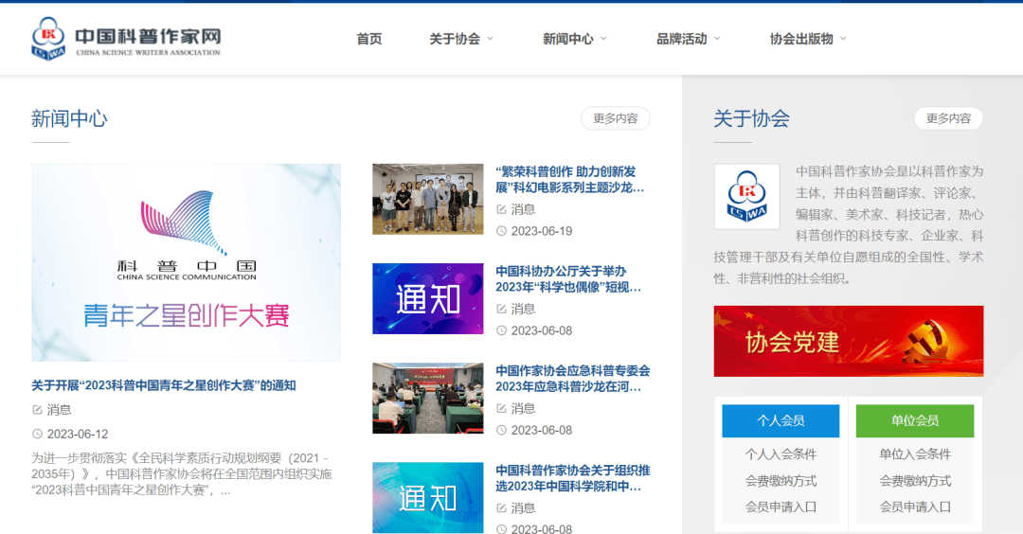Click 更多内容 button in 关于协会 section
The height and width of the screenshot is (534, 1023).
(948, 118)
